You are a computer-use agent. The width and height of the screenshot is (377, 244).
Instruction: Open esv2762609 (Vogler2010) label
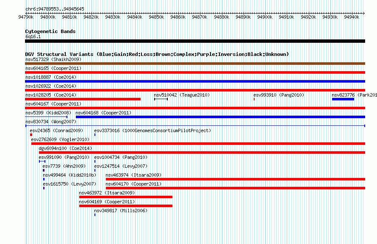click(x=60, y=139)
